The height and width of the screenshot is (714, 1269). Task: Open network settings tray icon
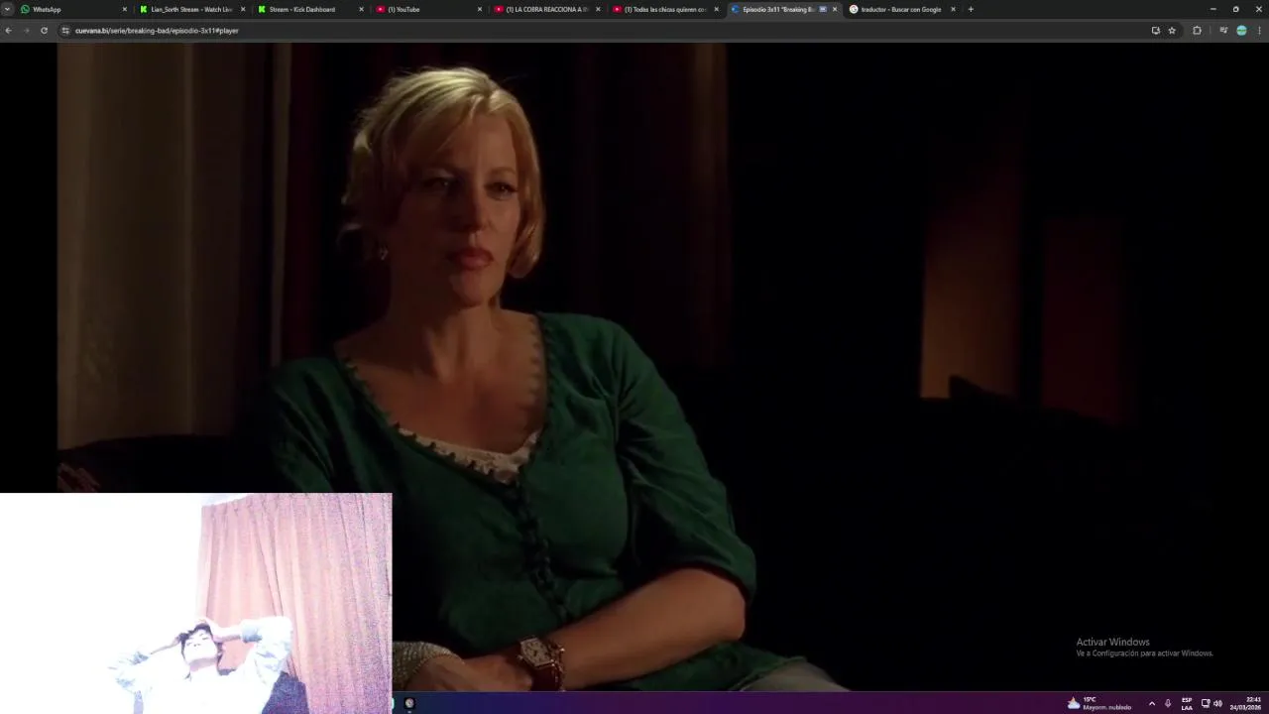tap(1206, 703)
